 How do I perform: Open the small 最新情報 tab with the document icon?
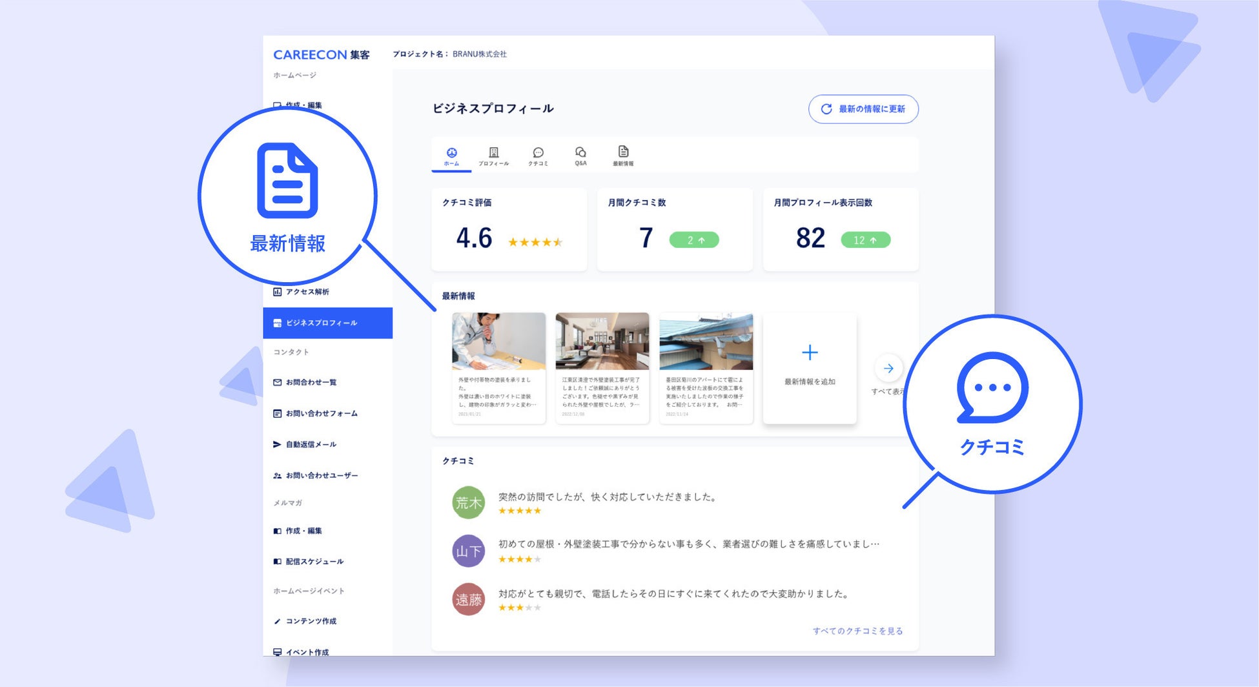pyautogui.click(x=623, y=156)
